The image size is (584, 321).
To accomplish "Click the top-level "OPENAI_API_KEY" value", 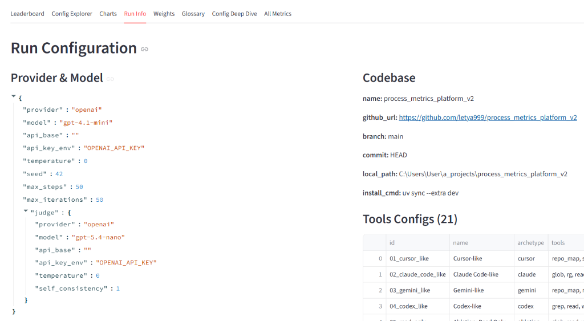I will [x=114, y=148].
